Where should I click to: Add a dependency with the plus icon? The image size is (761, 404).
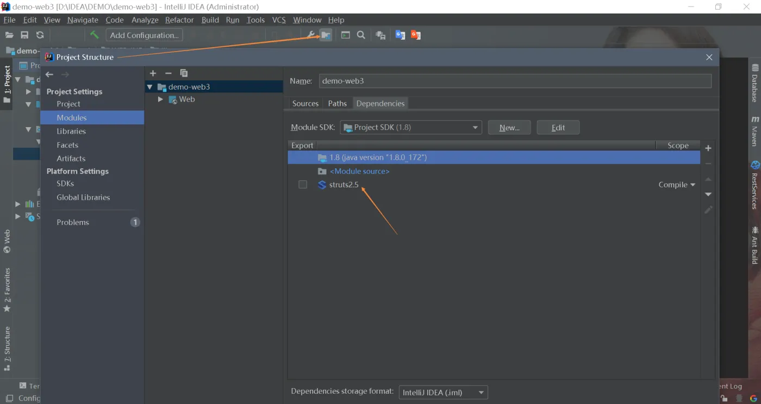coord(708,148)
